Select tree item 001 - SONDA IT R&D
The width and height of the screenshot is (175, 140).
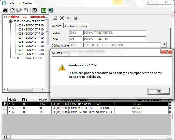tap(31, 25)
